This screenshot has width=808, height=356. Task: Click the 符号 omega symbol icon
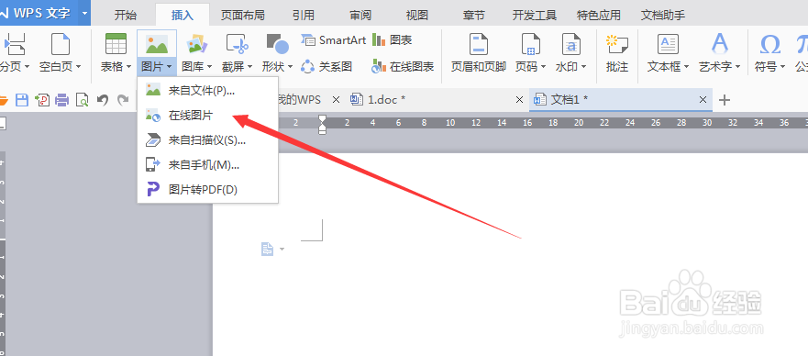tap(769, 45)
